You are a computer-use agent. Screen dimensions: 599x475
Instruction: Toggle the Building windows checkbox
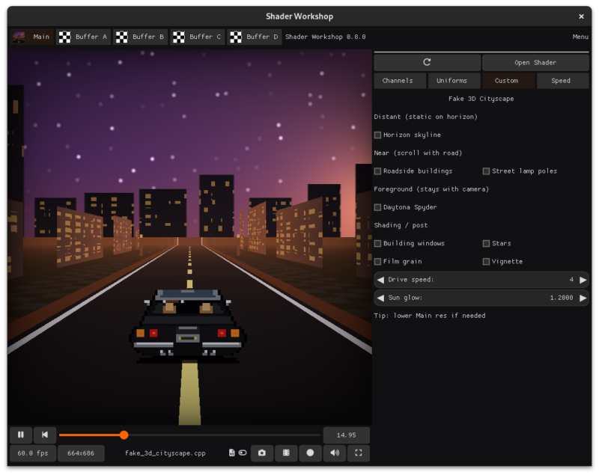378,243
